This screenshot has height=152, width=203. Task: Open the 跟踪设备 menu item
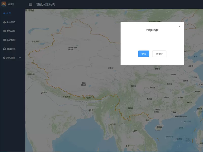11,31
